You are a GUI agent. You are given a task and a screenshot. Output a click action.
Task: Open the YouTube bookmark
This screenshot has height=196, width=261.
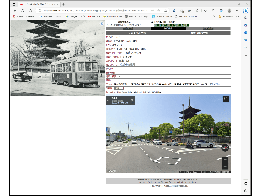point(94,16)
